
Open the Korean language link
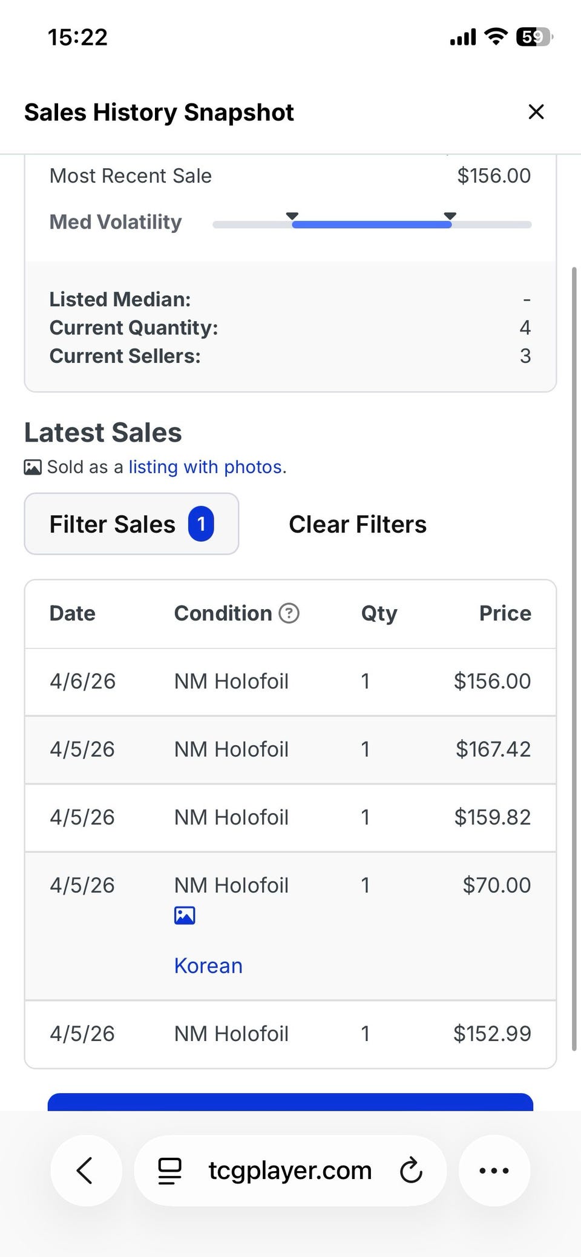208,966
